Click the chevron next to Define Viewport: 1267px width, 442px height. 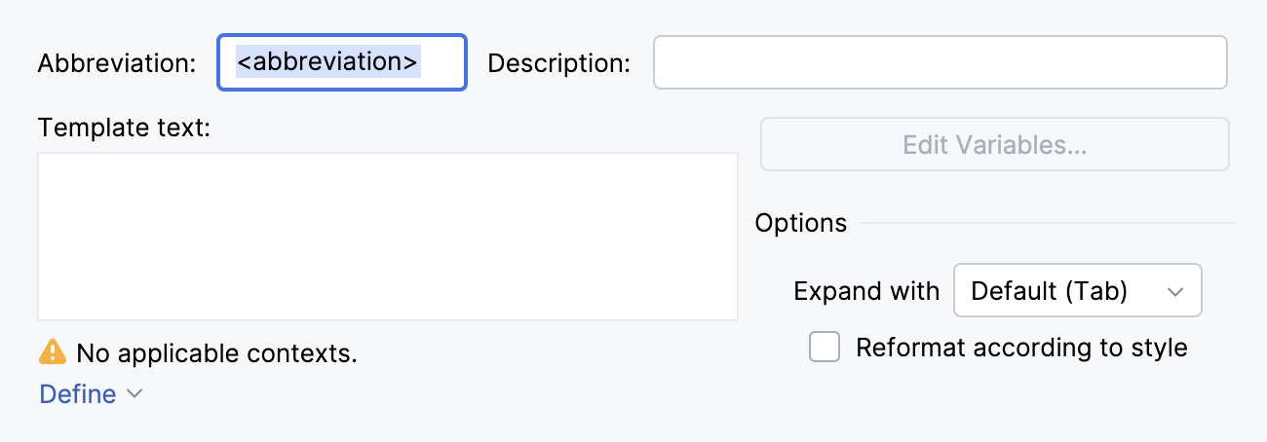135,394
